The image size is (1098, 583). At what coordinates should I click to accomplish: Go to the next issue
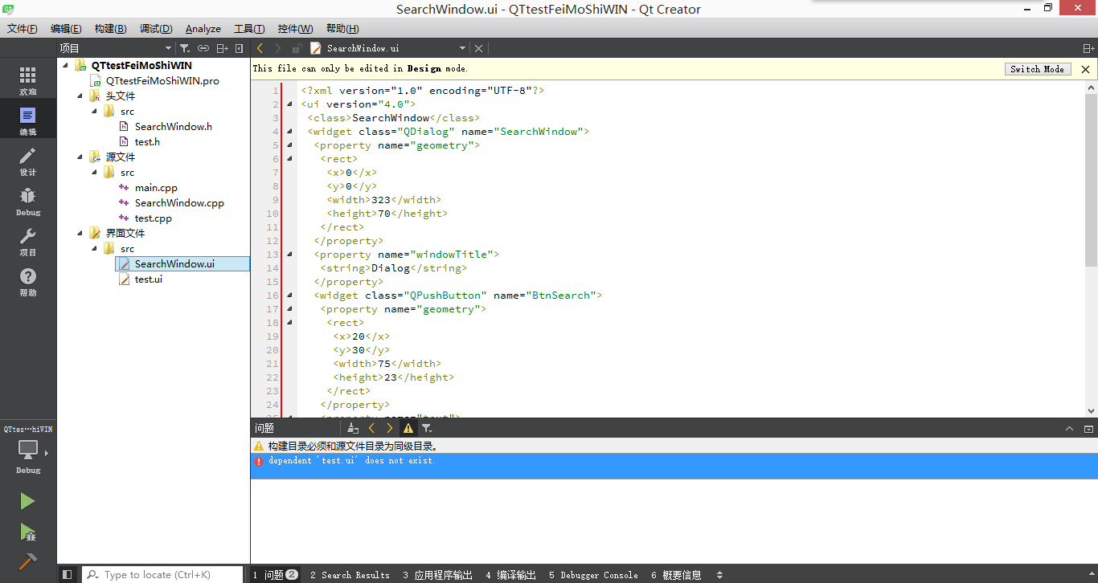point(390,429)
